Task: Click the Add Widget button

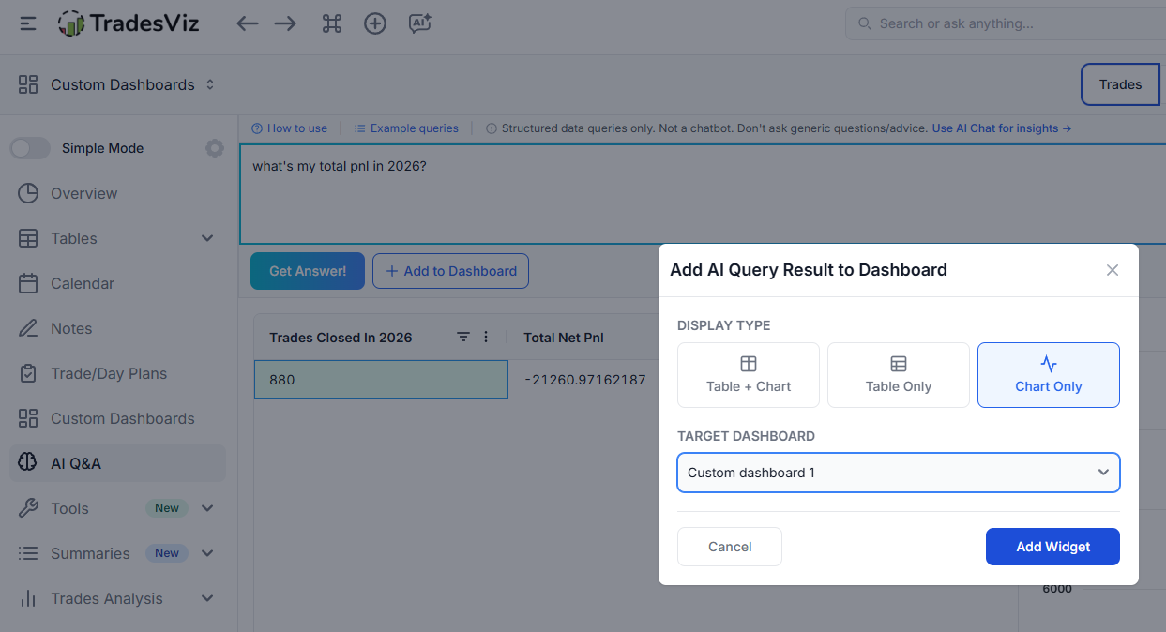Action: point(1052,547)
